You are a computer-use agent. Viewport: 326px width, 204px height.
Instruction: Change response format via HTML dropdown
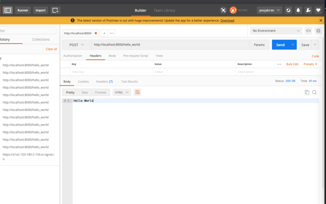coord(121,92)
